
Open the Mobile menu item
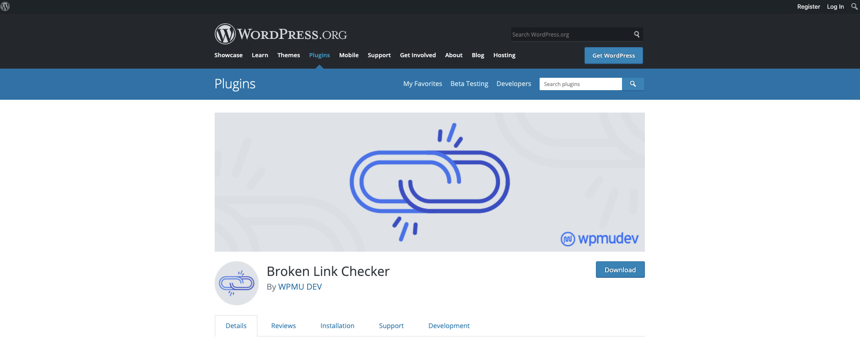click(x=349, y=55)
